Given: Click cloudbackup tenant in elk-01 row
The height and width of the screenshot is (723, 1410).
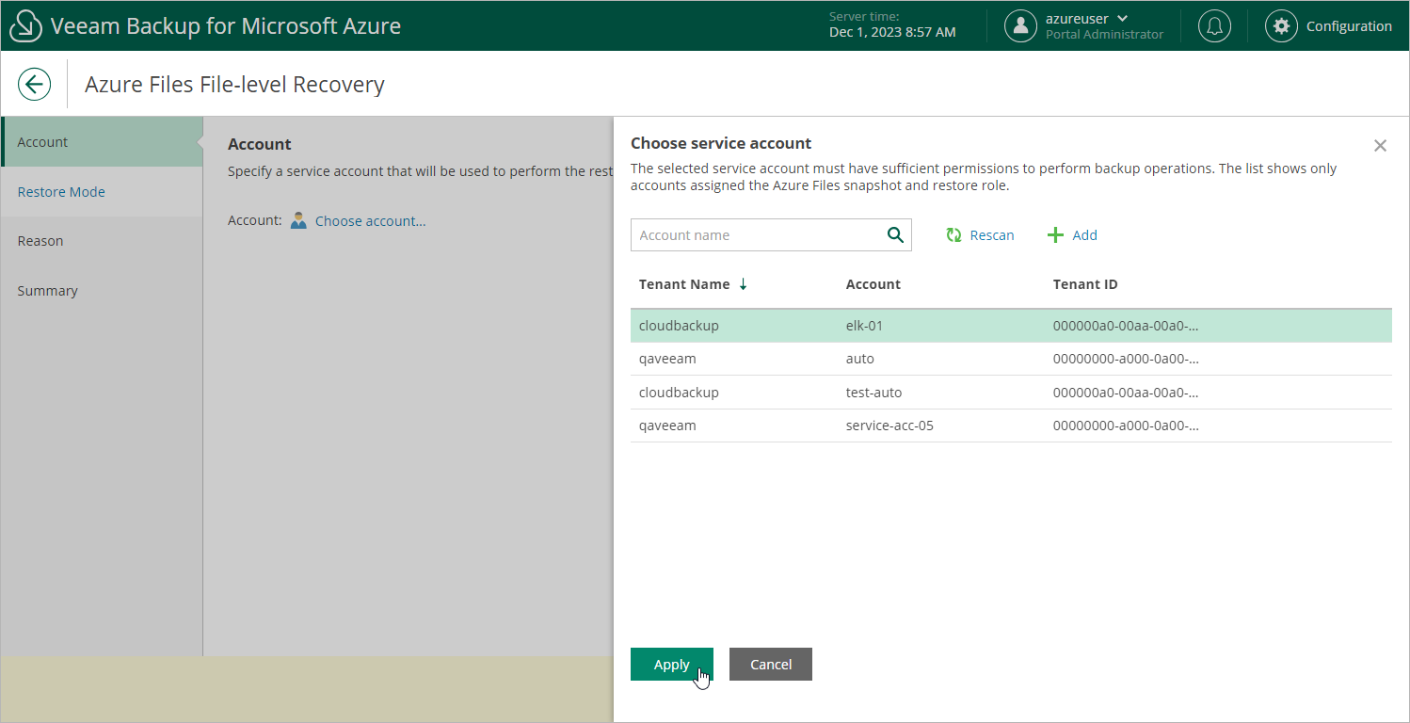Looking at the screenshot, I should pos(679,326).
